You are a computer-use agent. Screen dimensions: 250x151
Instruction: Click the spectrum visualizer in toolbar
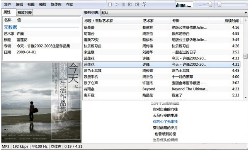184,5
